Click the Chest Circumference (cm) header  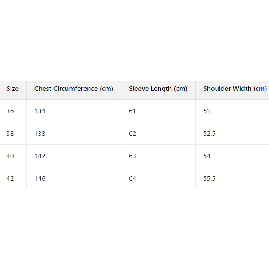coord(74,89)
